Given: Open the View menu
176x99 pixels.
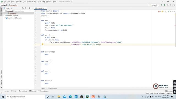Looking at the screenshot, I should (13, 2).
